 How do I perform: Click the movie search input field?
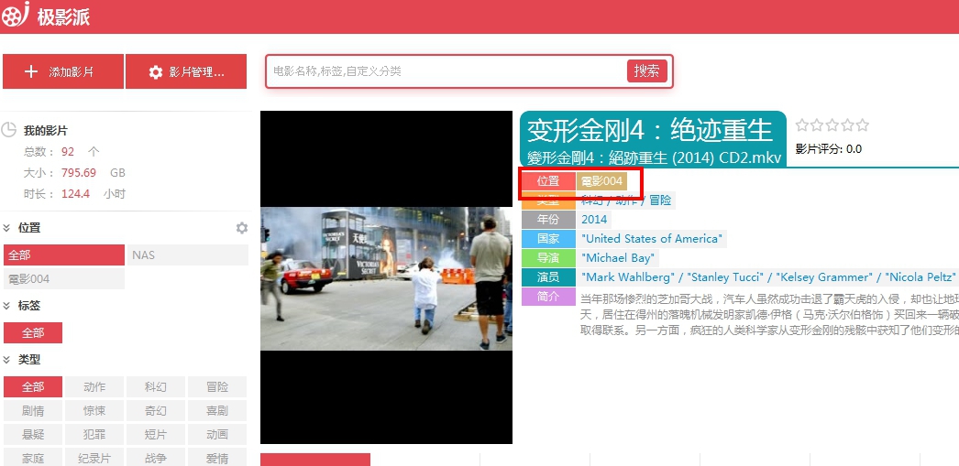(446, 71)
